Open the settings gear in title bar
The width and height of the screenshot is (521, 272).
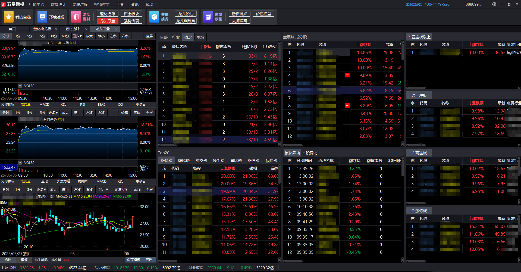click(494, 4)
